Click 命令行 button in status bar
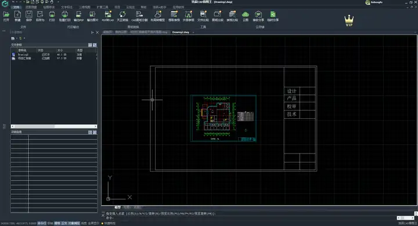418x226 pixels. [42, 223]
